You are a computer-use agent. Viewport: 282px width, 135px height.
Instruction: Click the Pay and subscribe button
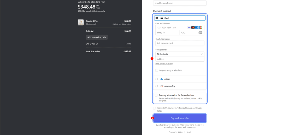tap(180, 118)
